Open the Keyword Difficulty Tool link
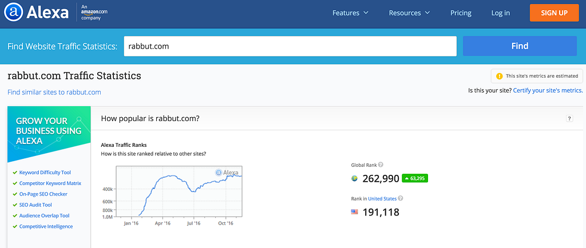 [45, 173]
